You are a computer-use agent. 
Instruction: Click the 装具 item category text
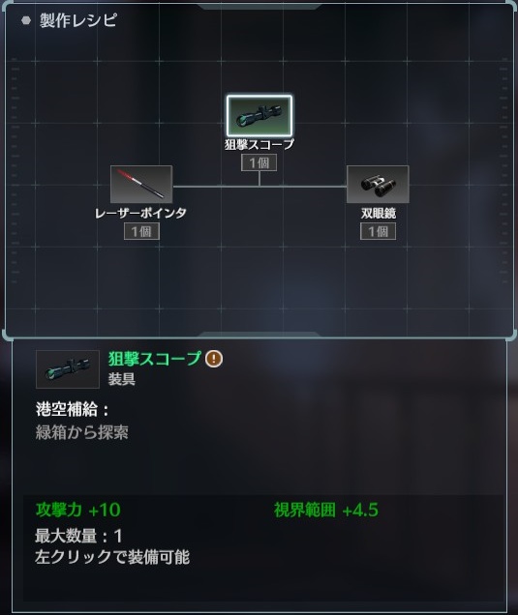[122, 379]
